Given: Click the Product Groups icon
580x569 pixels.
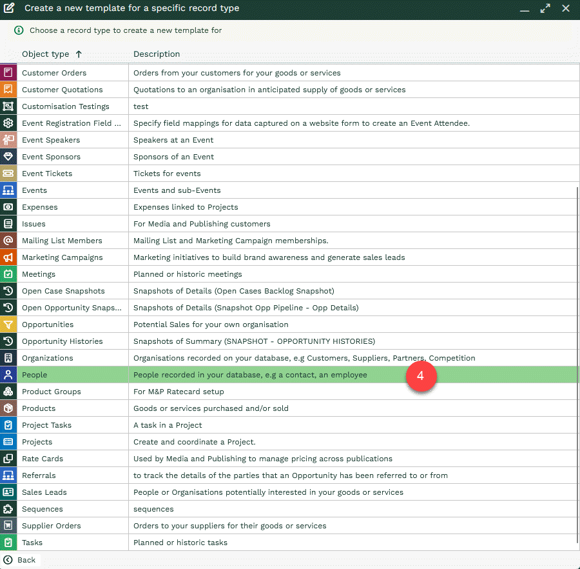Looking at the screenshot, I should [8, 392].
